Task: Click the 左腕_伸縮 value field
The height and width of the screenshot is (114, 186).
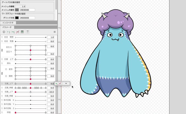Action: [x=51, y=88]
